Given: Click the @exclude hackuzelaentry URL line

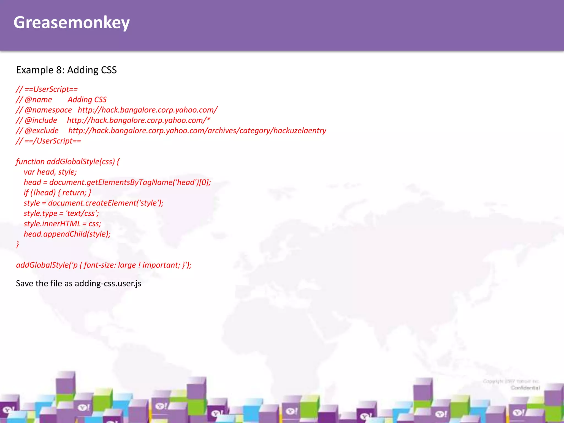Looking at the screenshot, I should pyautogui.click(x=171, y=131).
